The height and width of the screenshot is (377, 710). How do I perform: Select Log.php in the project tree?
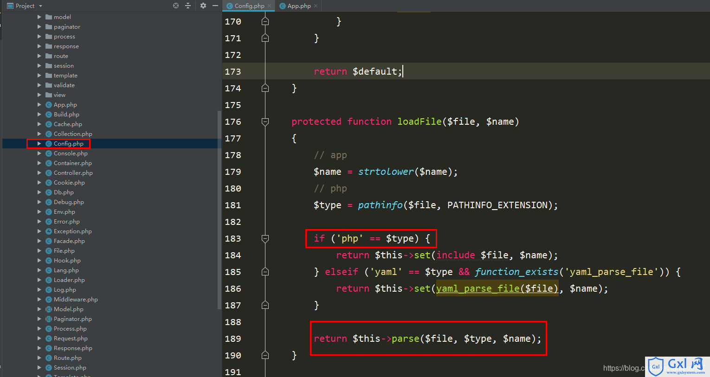tap(65, 290)
